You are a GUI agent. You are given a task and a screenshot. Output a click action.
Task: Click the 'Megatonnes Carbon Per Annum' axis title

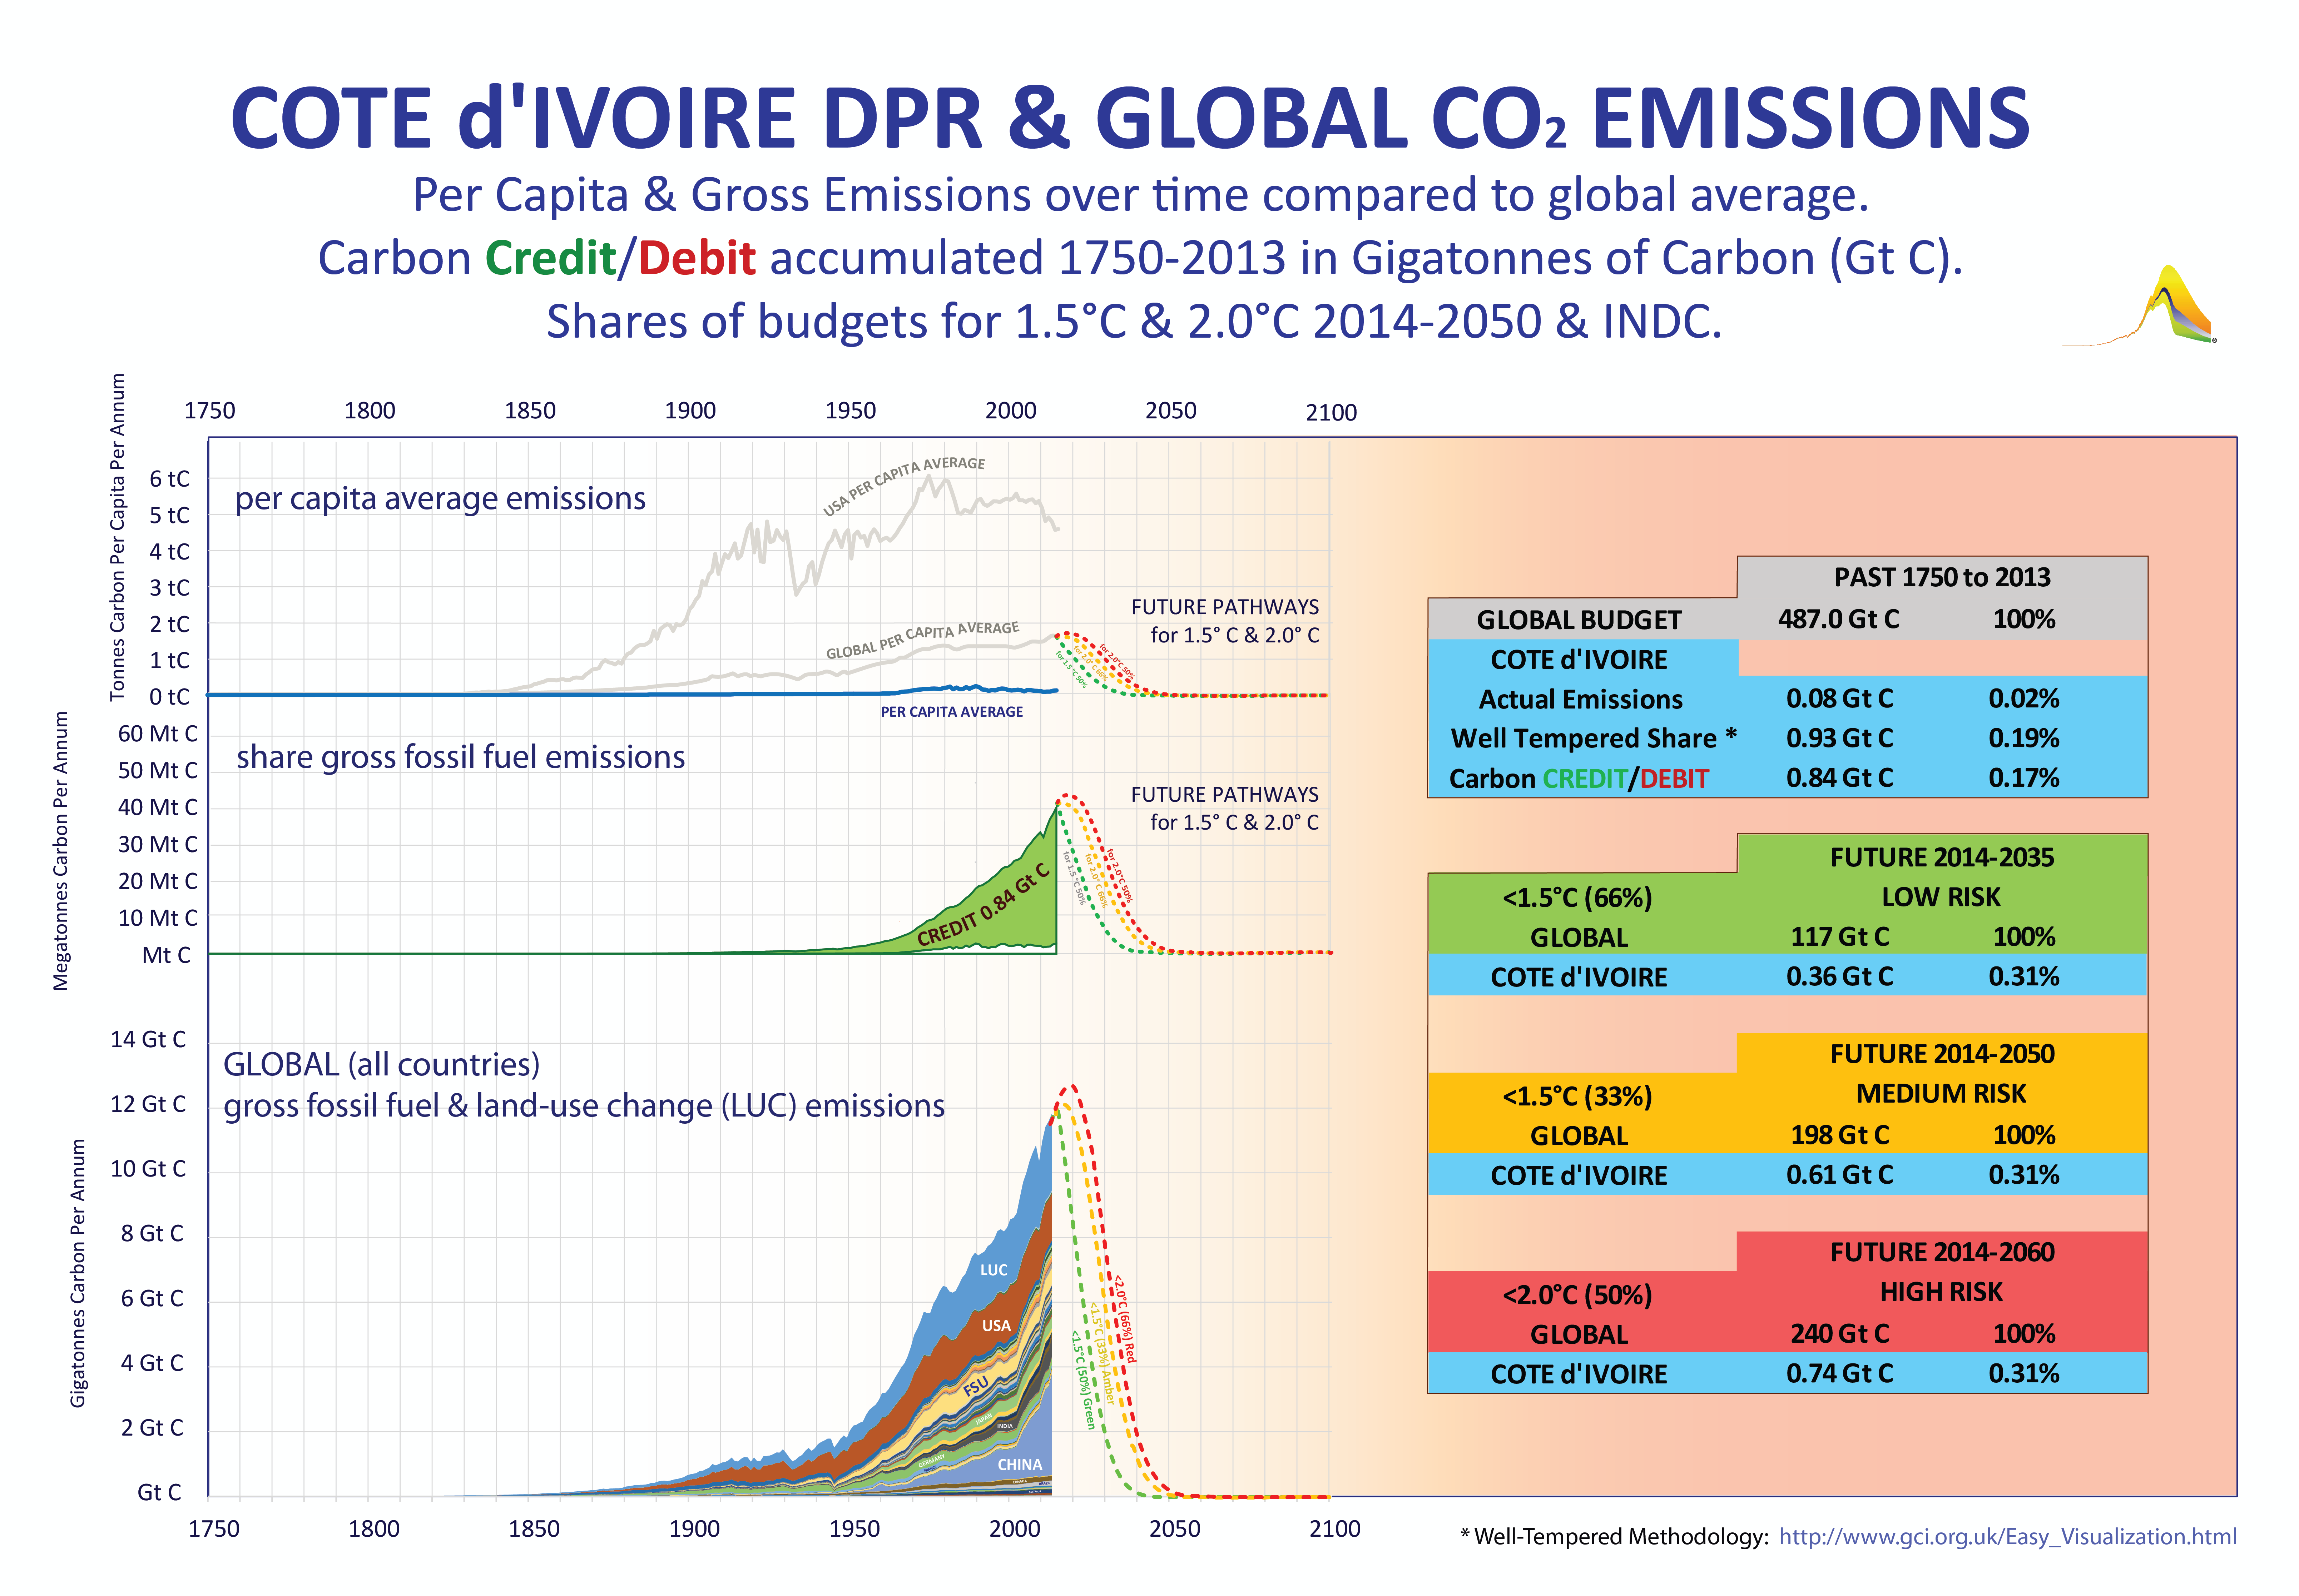(61, 851)
